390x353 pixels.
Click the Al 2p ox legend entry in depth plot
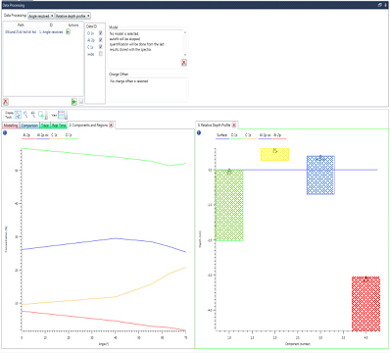coord(266,136)
